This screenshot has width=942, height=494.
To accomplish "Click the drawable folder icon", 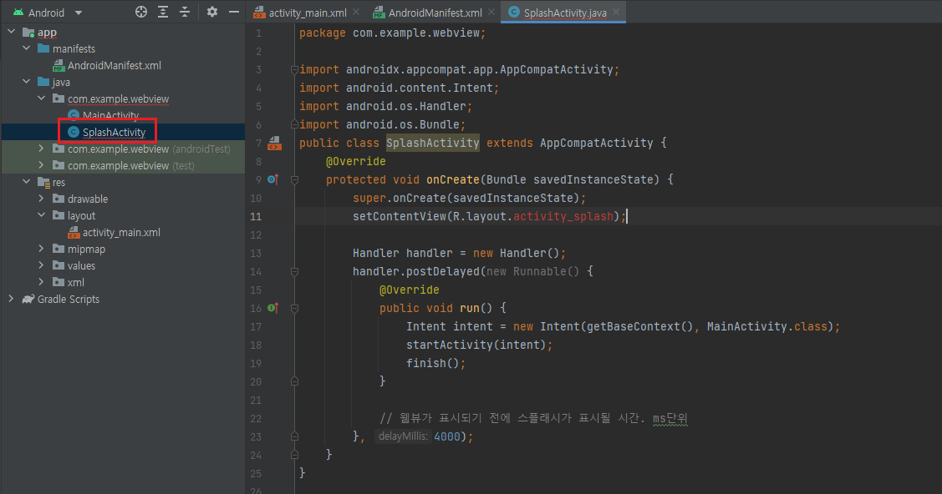I will [x=59, y=199].
